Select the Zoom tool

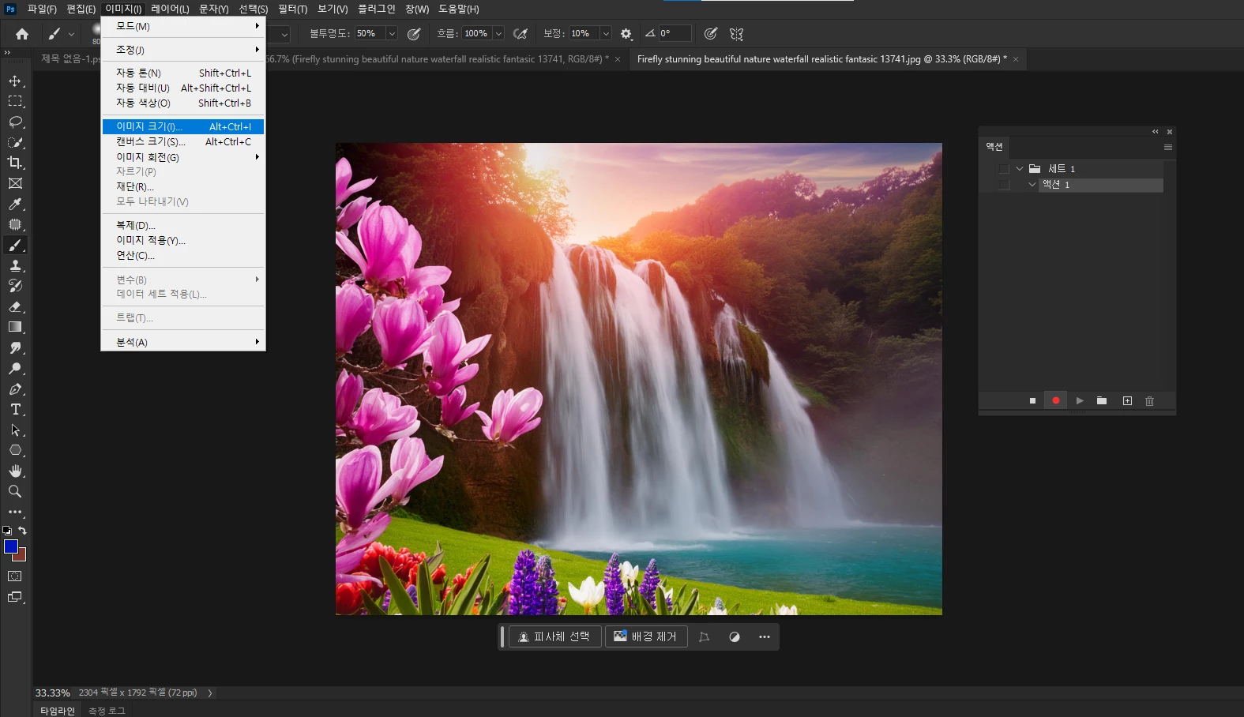15,491
